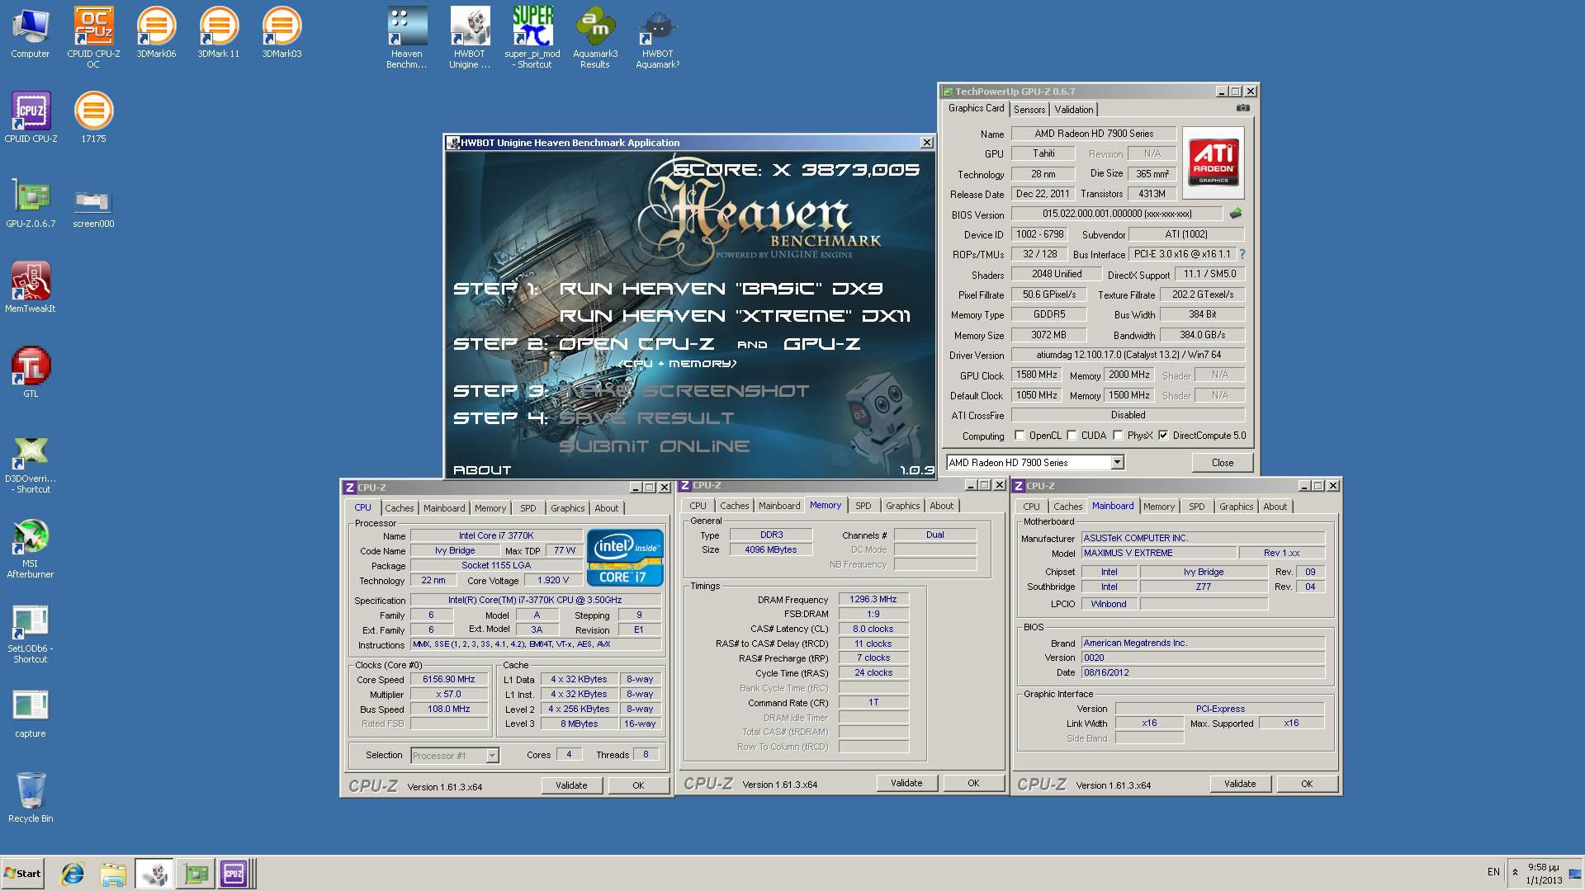This screenshot has height=891, width=1585.
Task: Switch to the Validation tab in GPU-Z
Action: (1074, 110)
